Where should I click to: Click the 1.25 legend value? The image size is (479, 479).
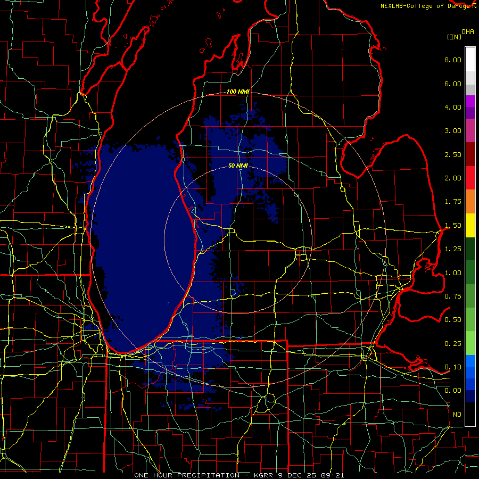453,249
